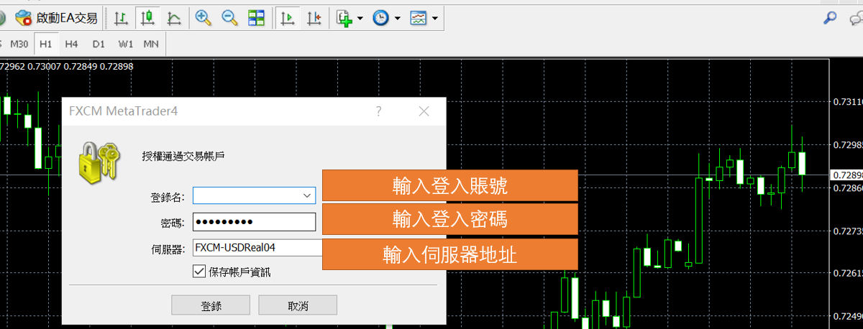Zoom out of the chart
Screen dimensions: 863x329
click(229, 18)
